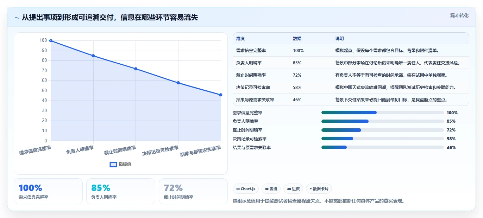Click the 漏斗转化 tag in the header
Image resolution: width=483 pixels, height=218 pixels.
click(x=459, y=15)
